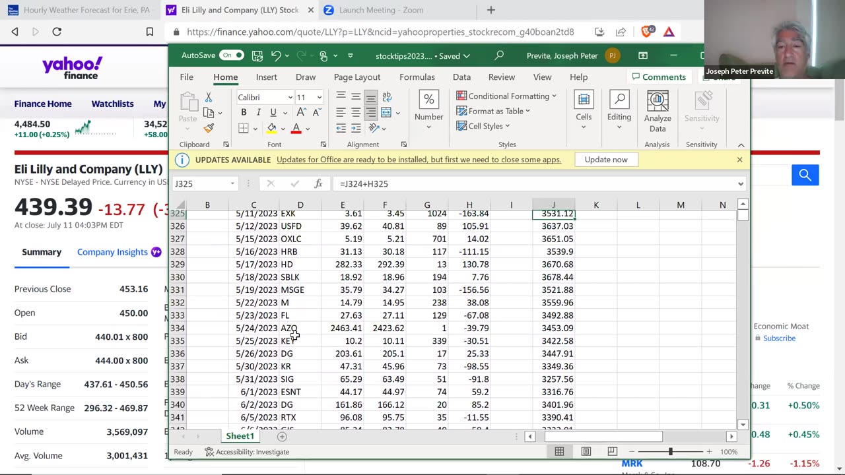845x475 pixels.
Task: Open Customize Quick Access Toolbar dropdown
Action: coord(351,56)
